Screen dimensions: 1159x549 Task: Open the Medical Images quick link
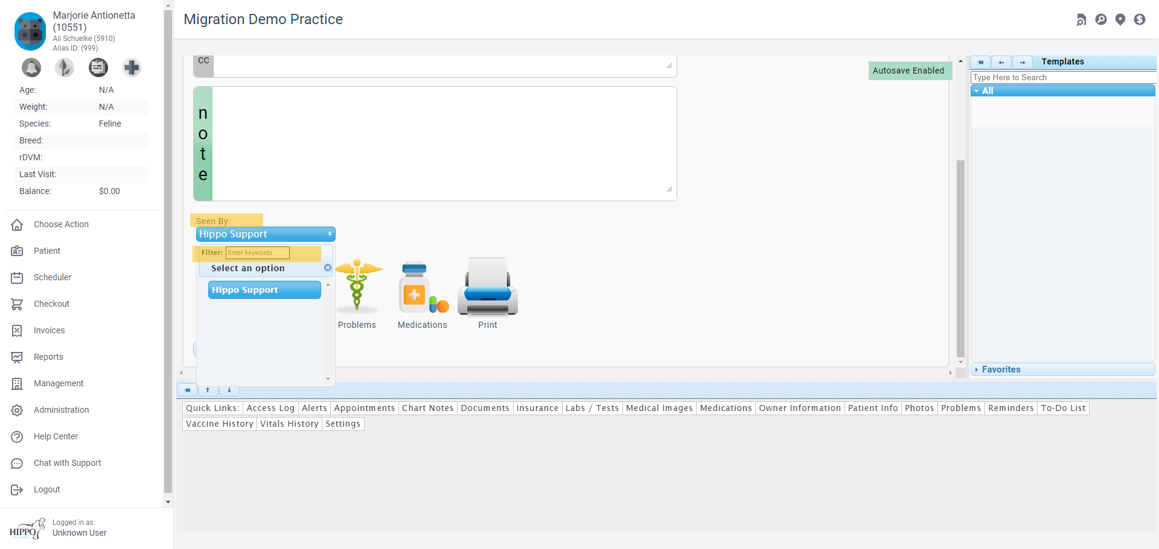click(659, 408)
